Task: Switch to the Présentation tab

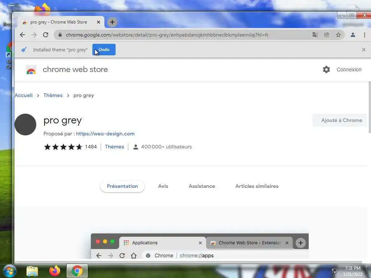Action: [122, 186]
